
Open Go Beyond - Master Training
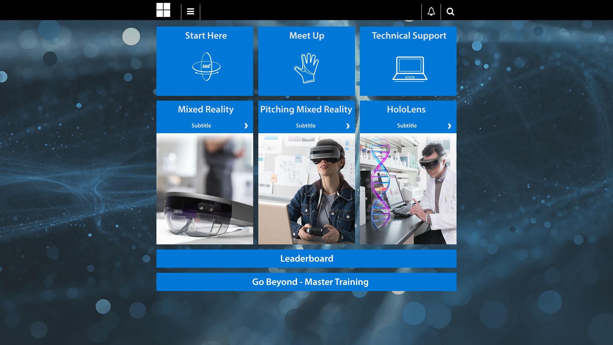pos(306,282)
